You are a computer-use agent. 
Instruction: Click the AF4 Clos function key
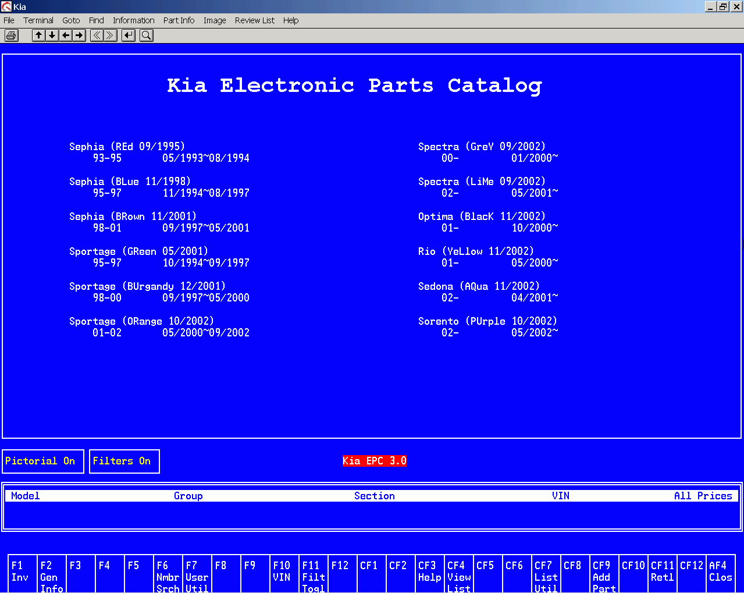tap(721, 574)
